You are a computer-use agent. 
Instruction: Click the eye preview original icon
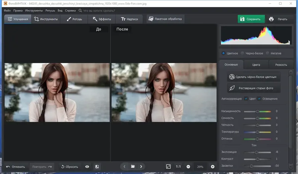[x=87, y=167]
